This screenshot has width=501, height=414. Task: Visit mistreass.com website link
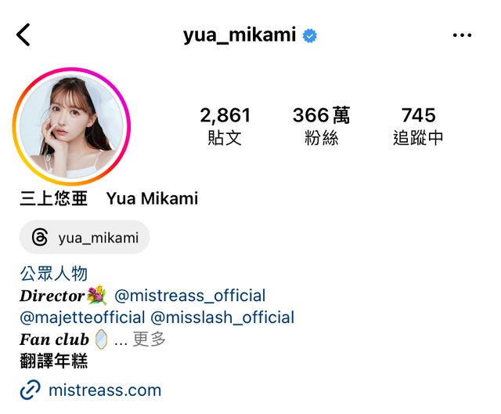105,390
